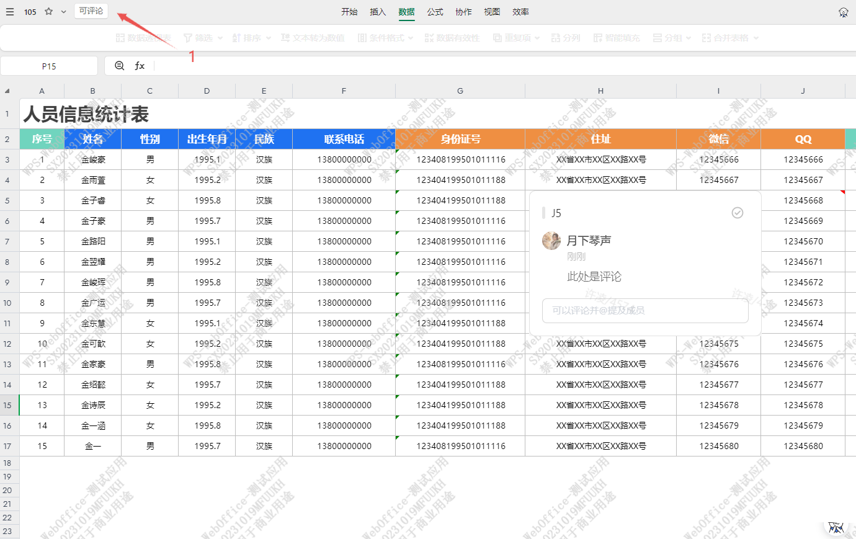Image resolution: width=856 pixels, height=539 pixels.
Task: Click the comment reply input field
Action: click(x=645, y=310)
